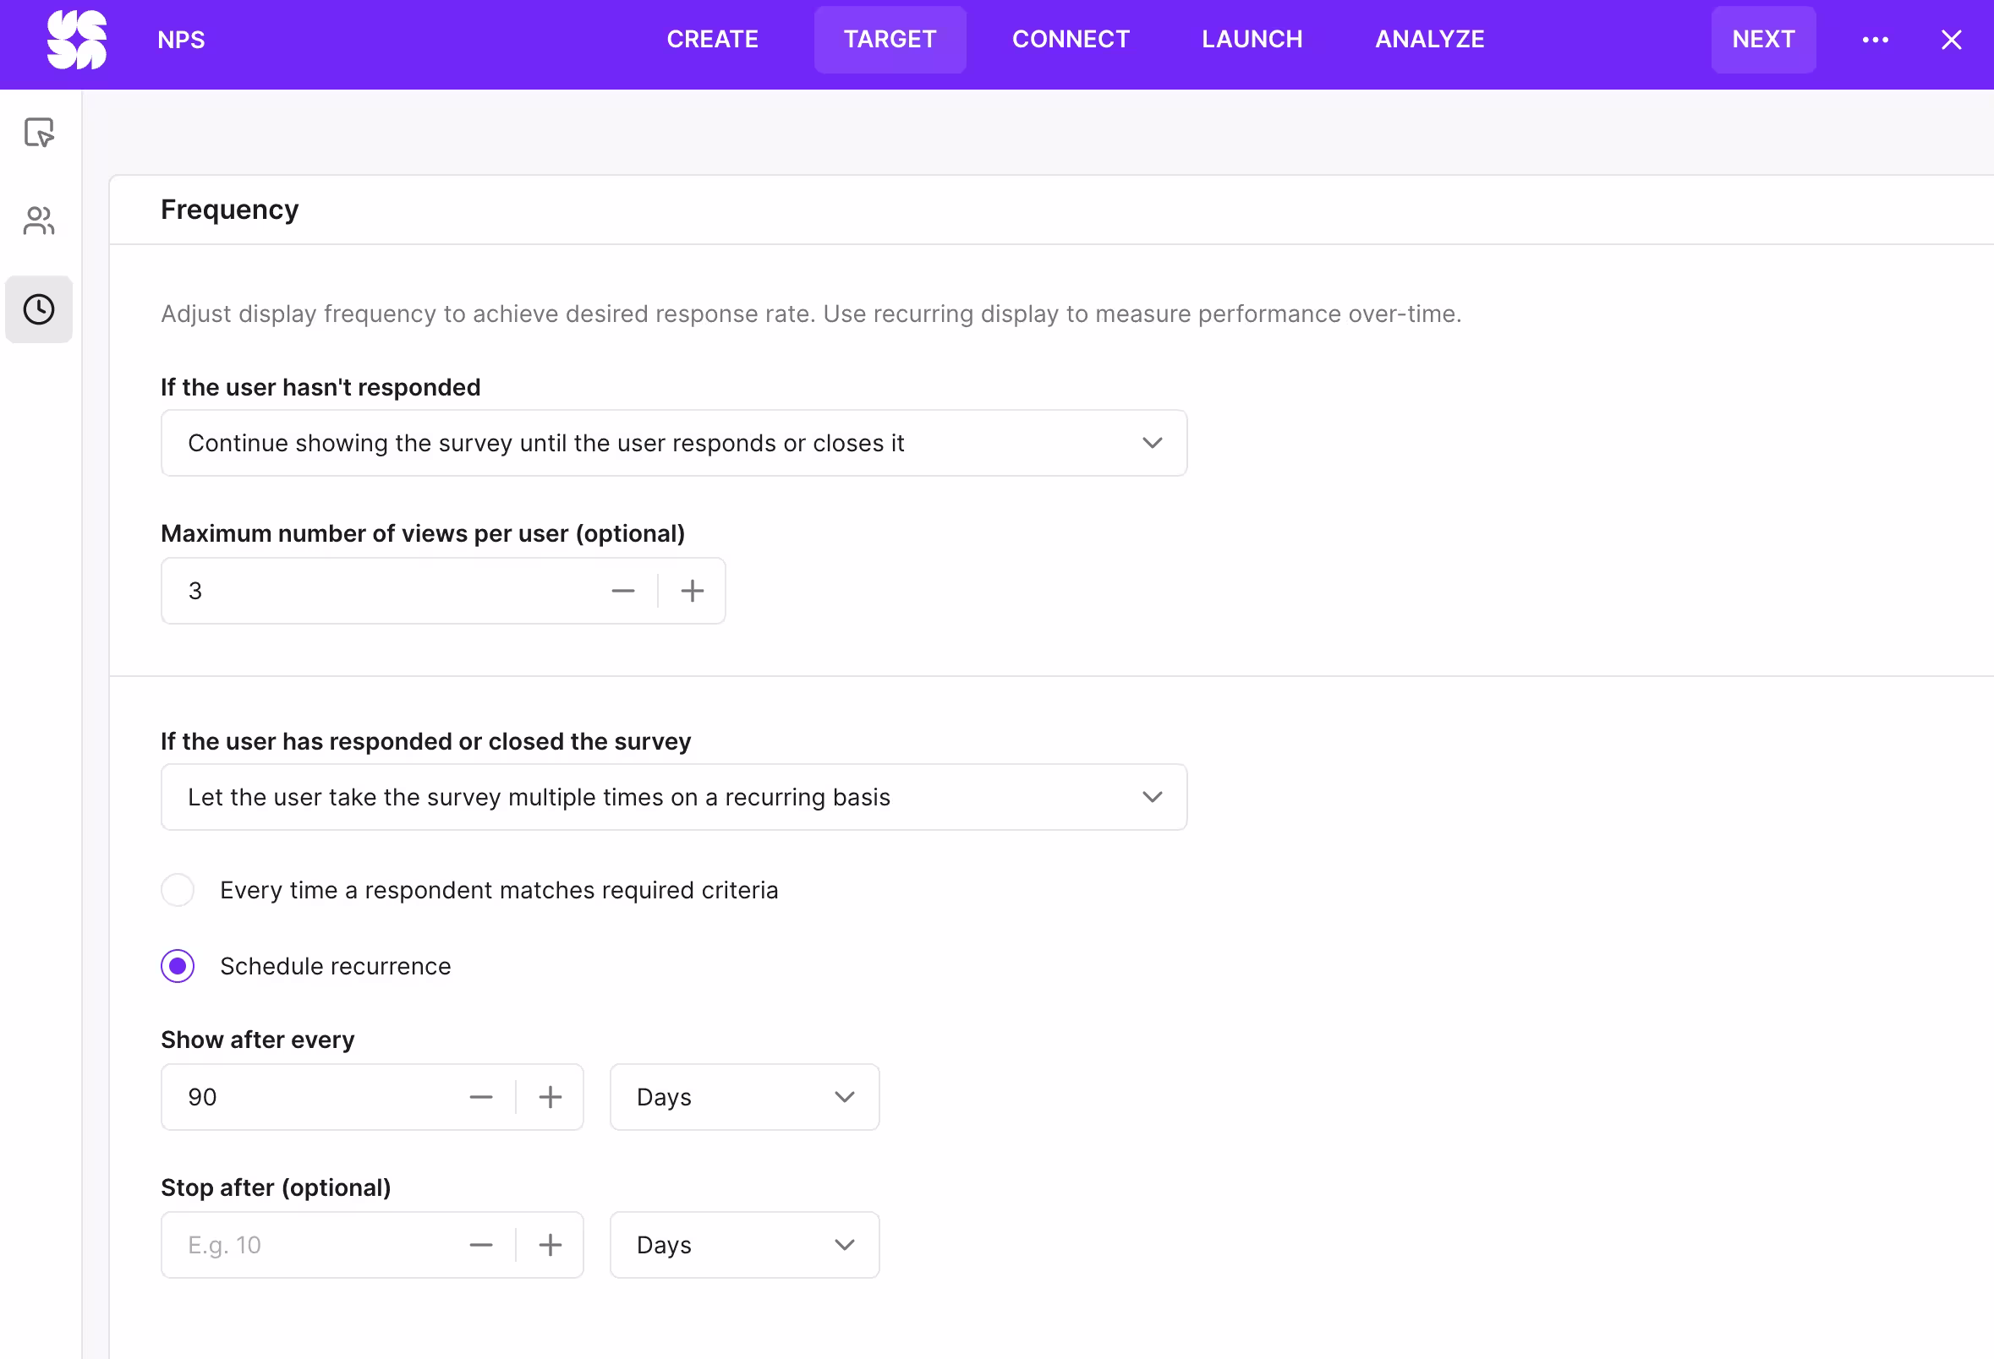Select Every time a respondent matches criteria
1994x1359 pixels.
[178, 890]
